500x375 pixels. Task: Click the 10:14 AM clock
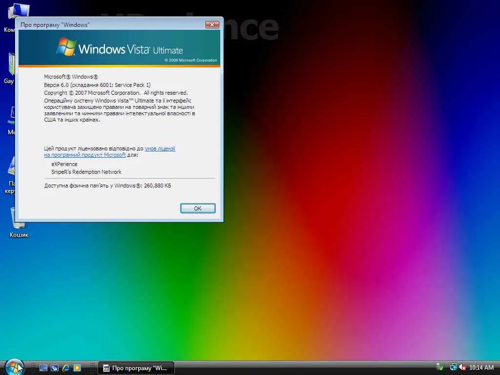(481, 368)
